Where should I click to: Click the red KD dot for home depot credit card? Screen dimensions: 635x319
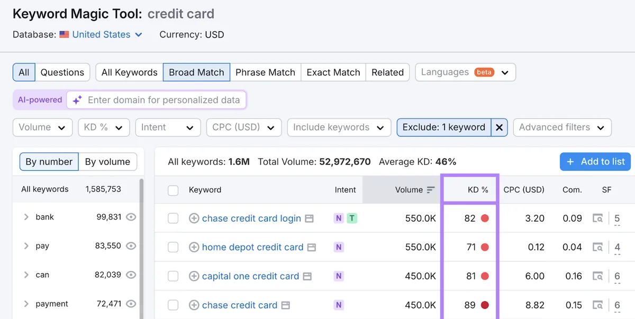coord(485,247)
